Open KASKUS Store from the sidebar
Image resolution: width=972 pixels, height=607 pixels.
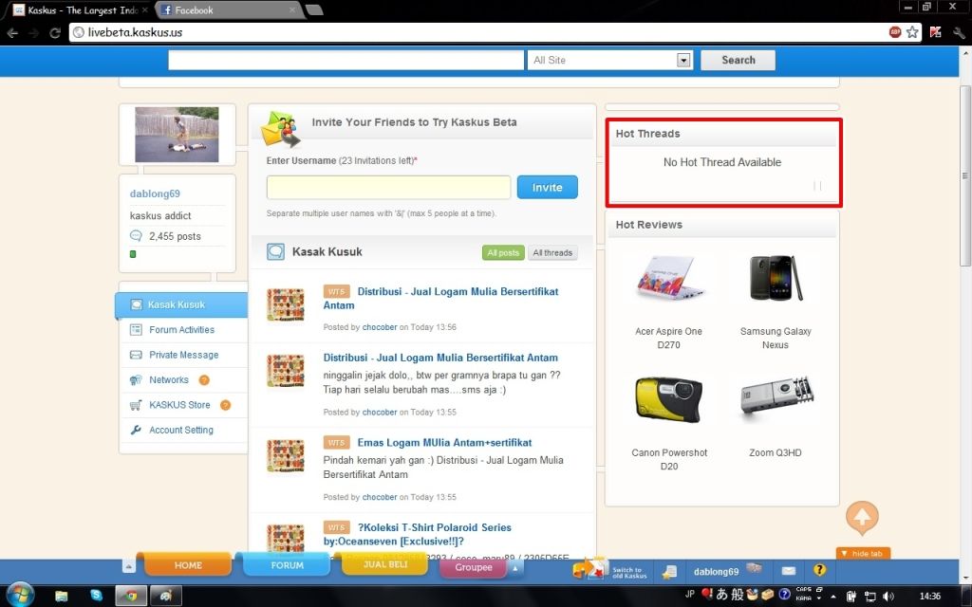tap(179, 405)
